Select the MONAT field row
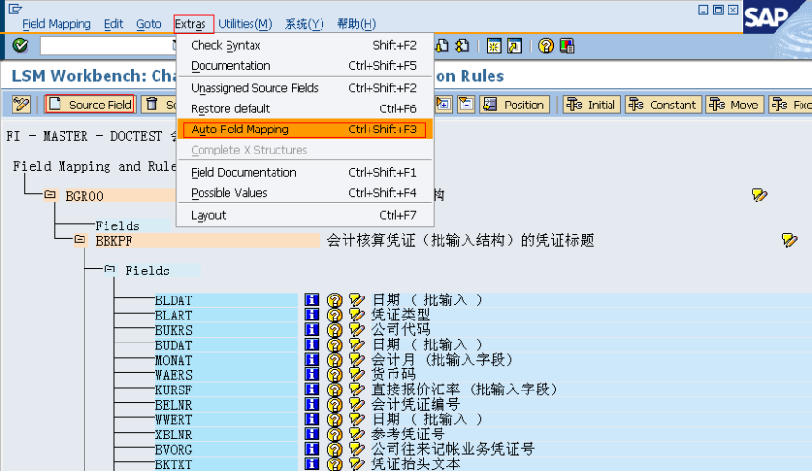812x473 pixels. coord(226,360)
